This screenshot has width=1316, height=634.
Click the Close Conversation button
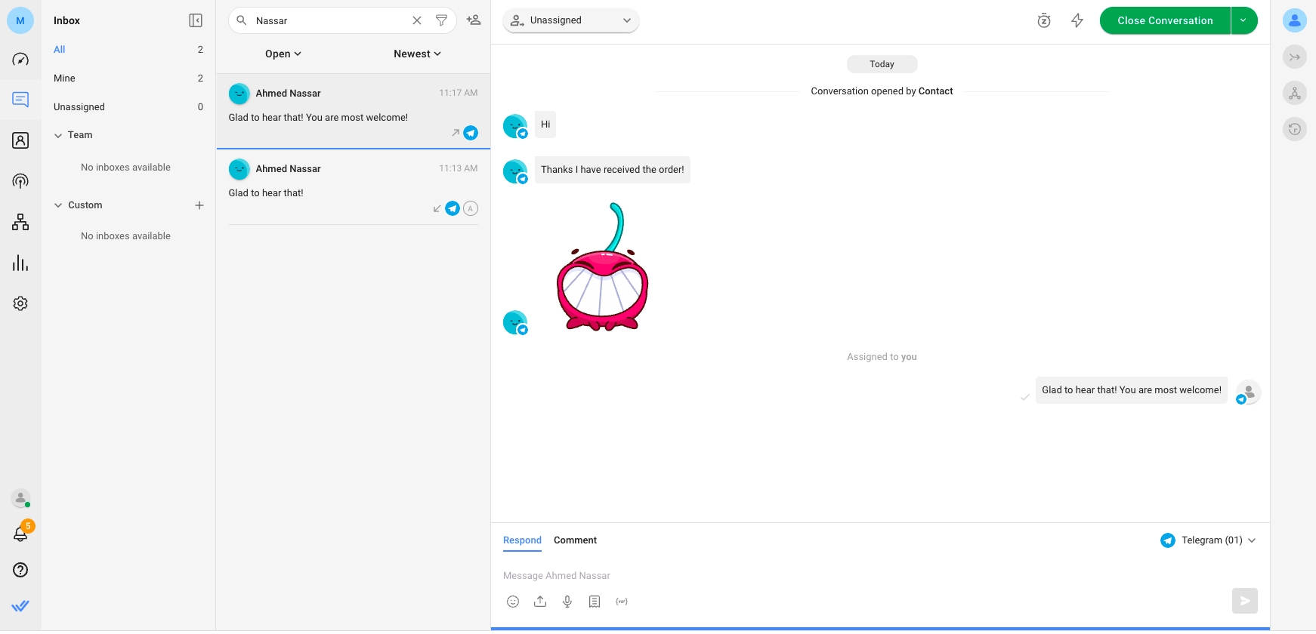click(x=1164, y=20)
